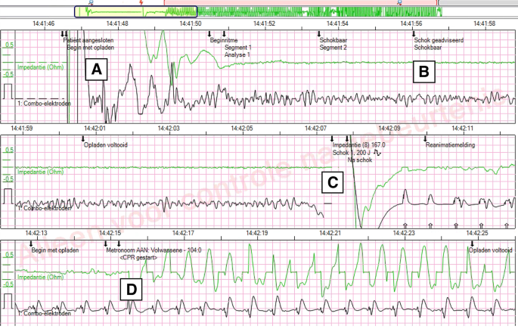518x329 pixels.
Task: Select the 'Segment 1' label
Action: click(238, 48)
